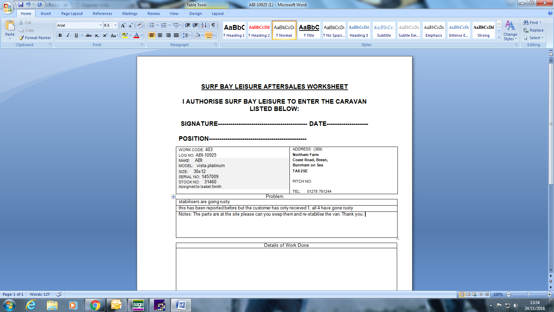Expand the bullets library dropdown arrow
554x312 pixels.
click(x=157, y=25)
